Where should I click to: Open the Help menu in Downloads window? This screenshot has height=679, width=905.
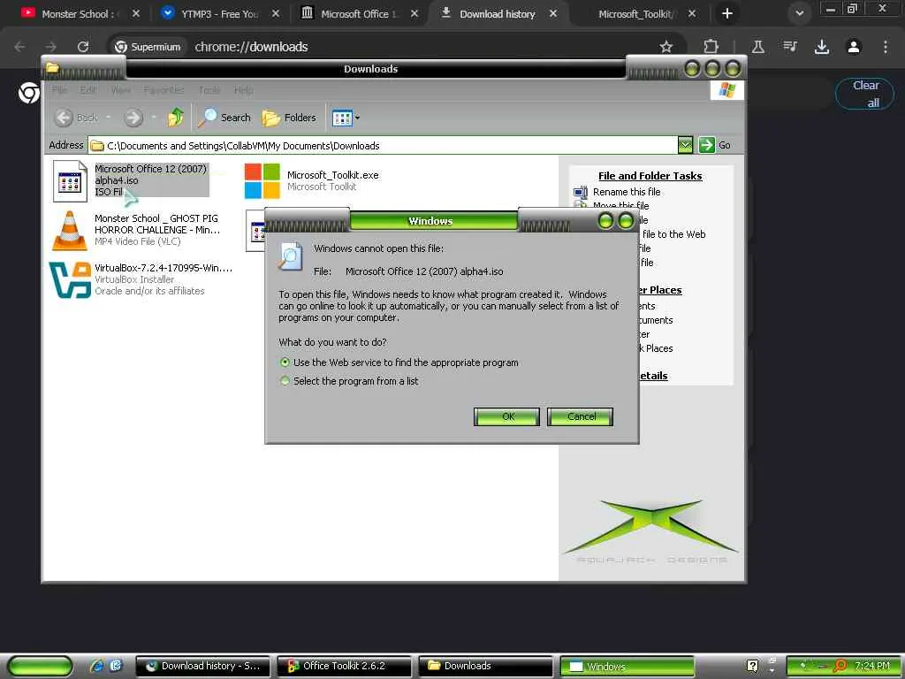click(x=244, y=90)
